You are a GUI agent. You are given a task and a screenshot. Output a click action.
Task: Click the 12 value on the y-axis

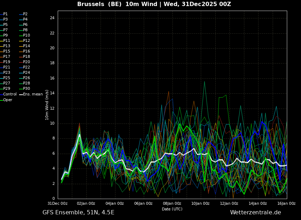tap(52, 109)
